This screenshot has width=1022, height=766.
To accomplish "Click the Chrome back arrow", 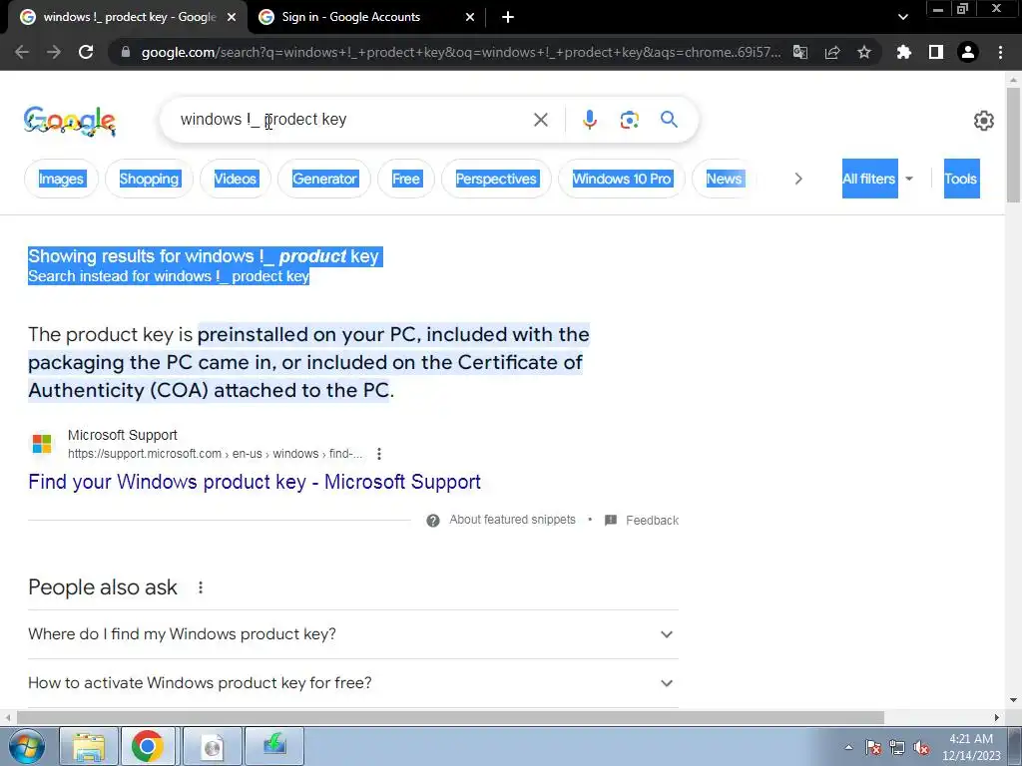I will (22, 52).
